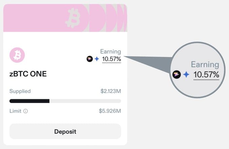Click the $5.926M limit value
Image resolution: width=229 pixels, height=149 pixels.
tap(110, 111)
